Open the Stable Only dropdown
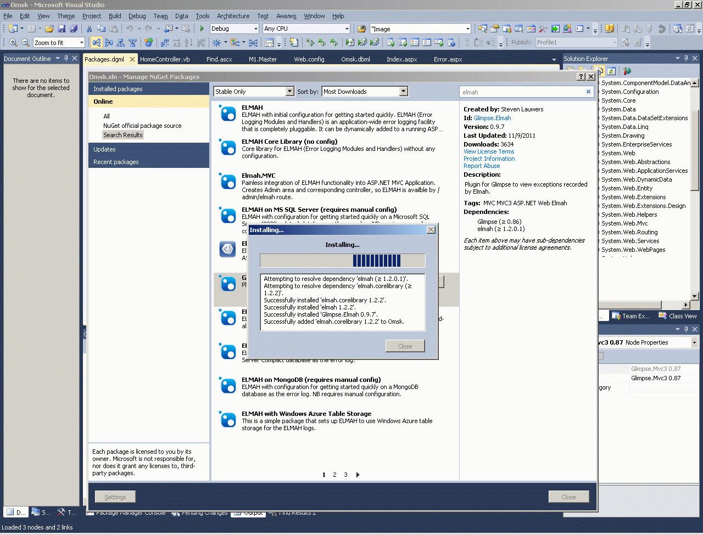 [290, 92]
